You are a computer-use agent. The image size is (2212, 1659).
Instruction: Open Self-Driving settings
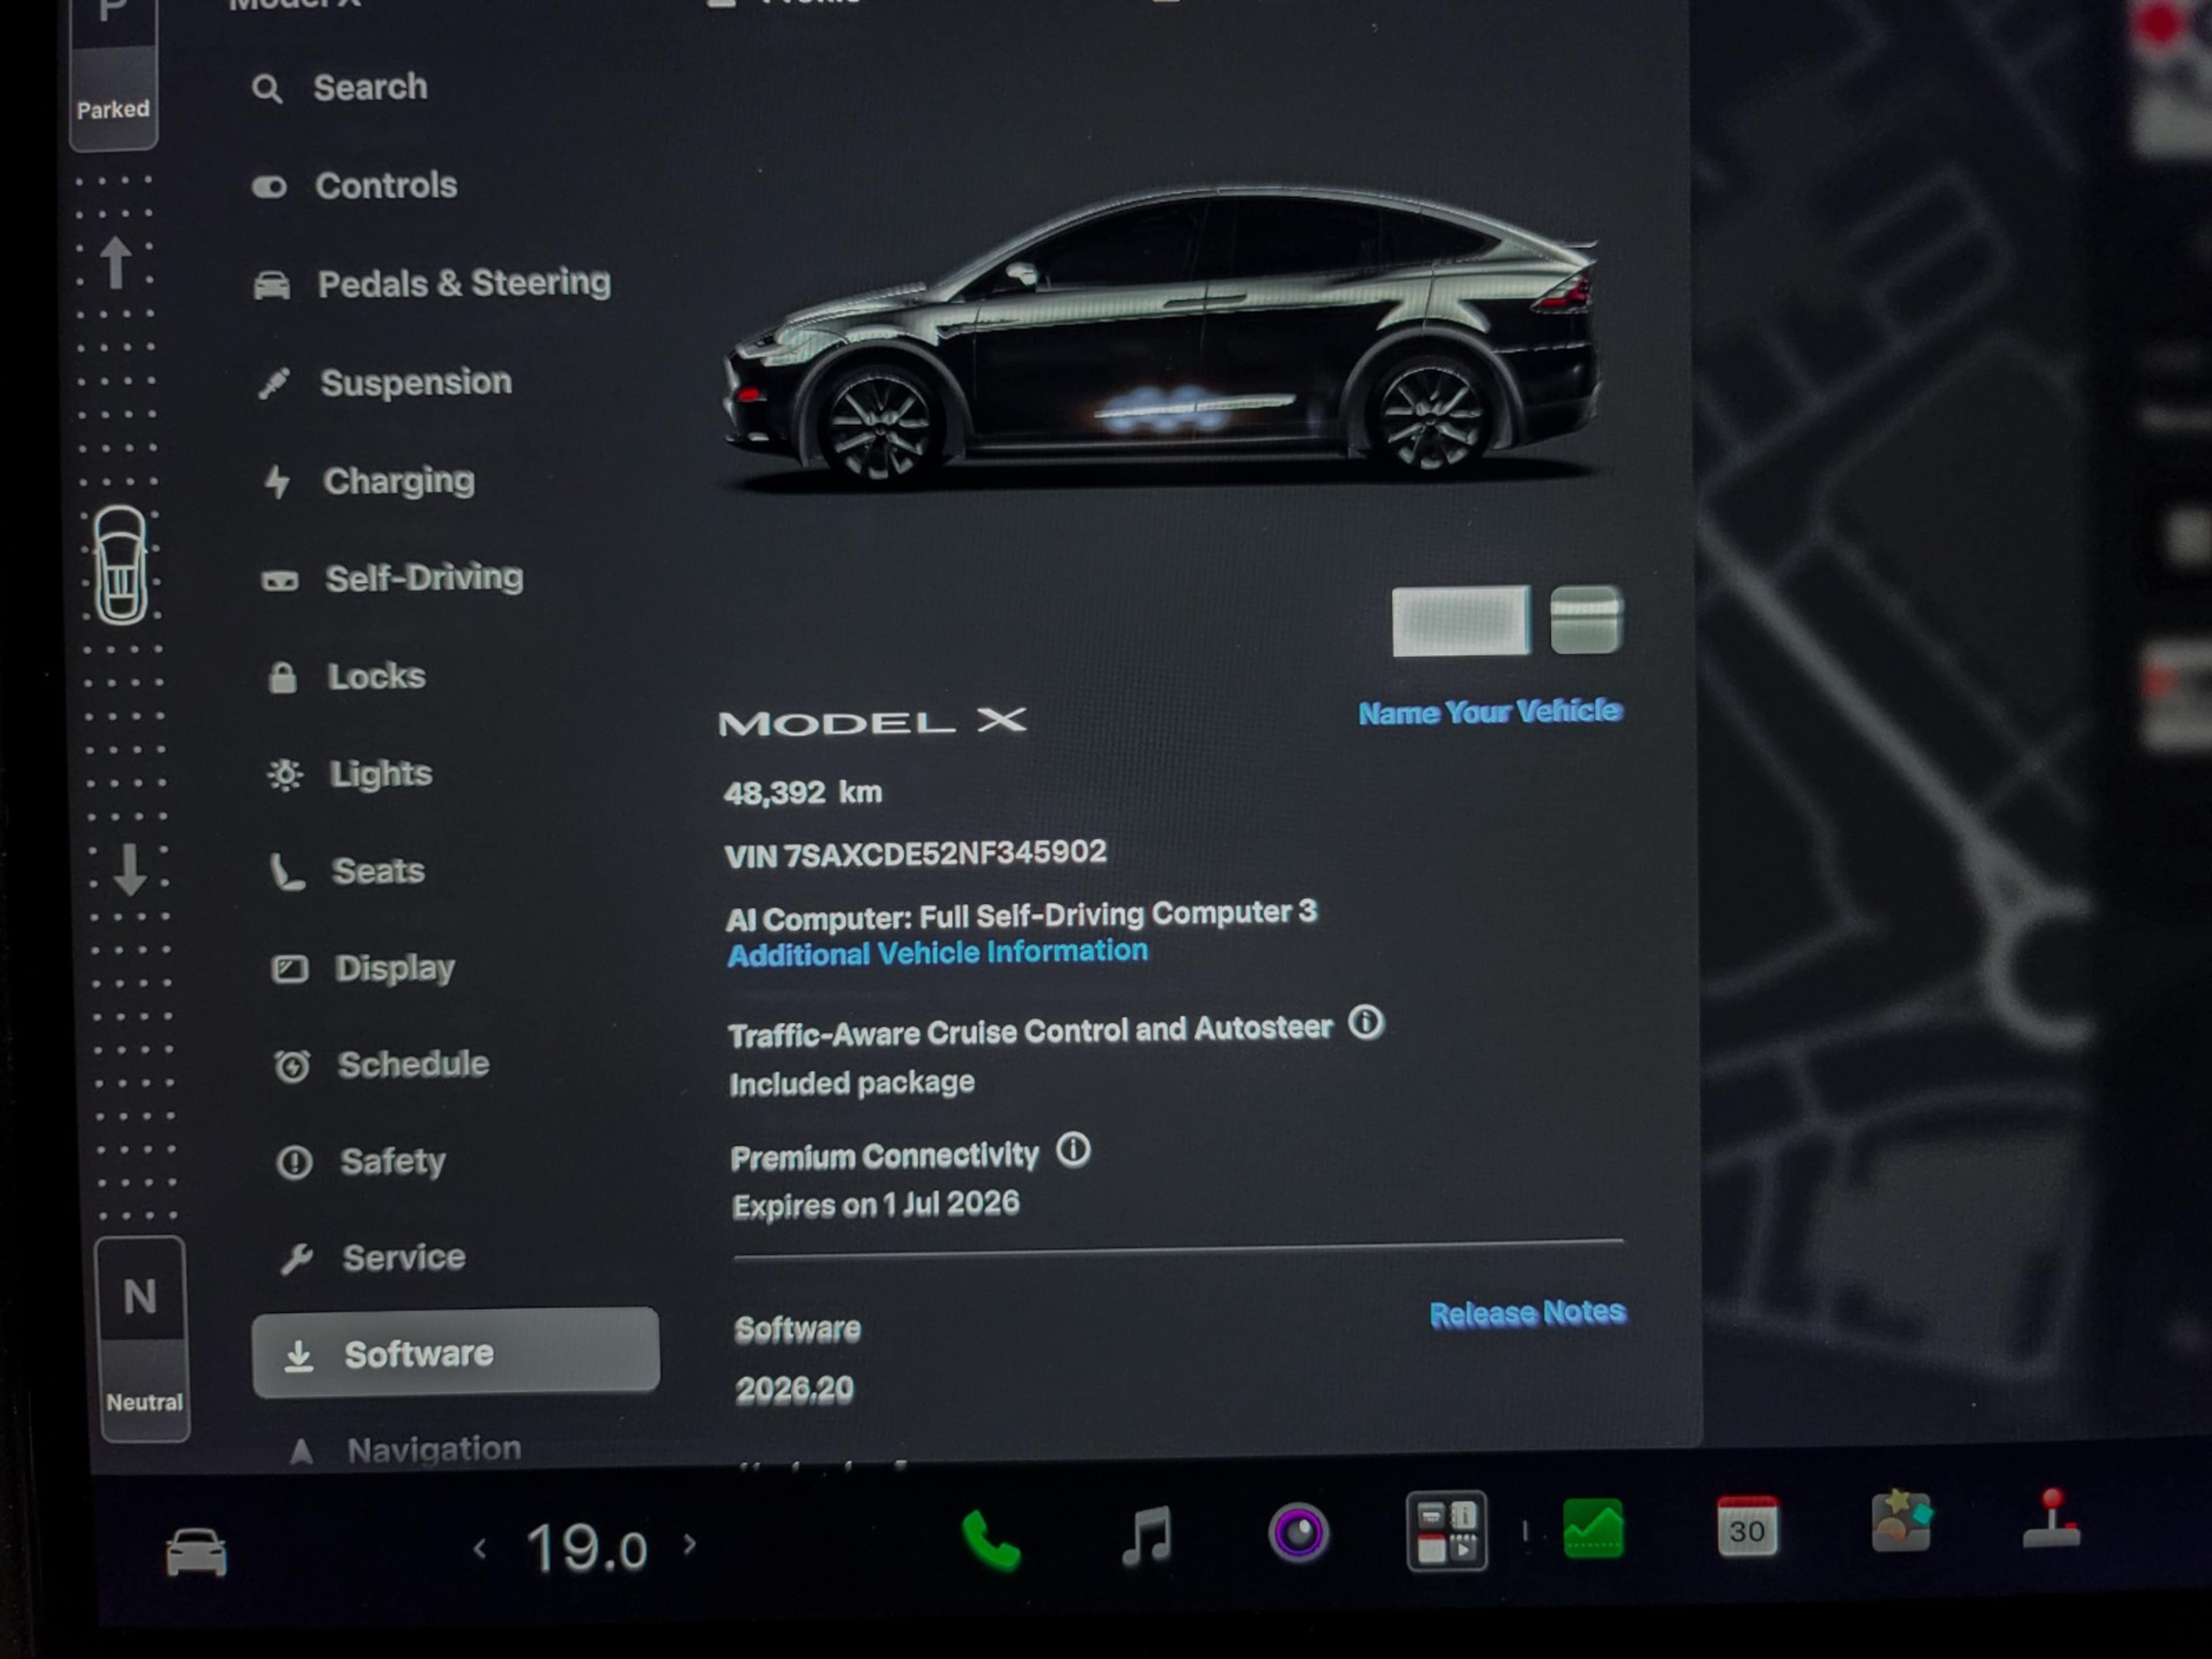[392, 578]
